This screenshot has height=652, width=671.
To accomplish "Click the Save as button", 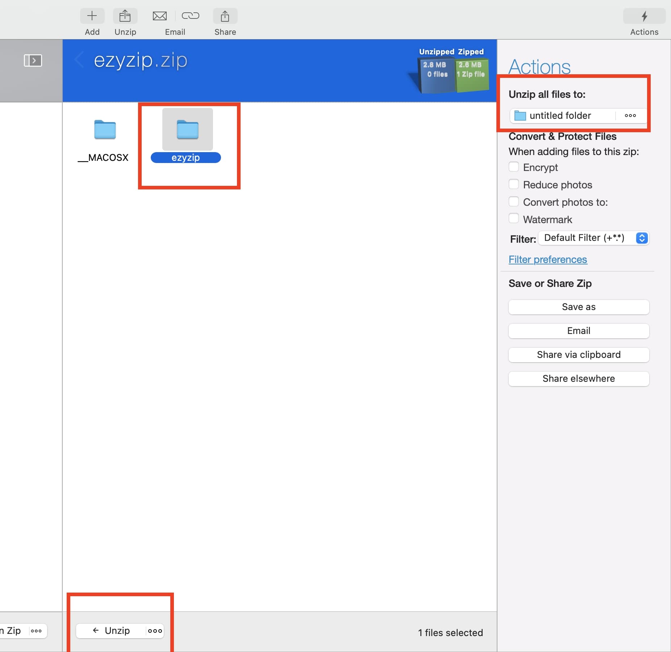I will click(579, 307).
